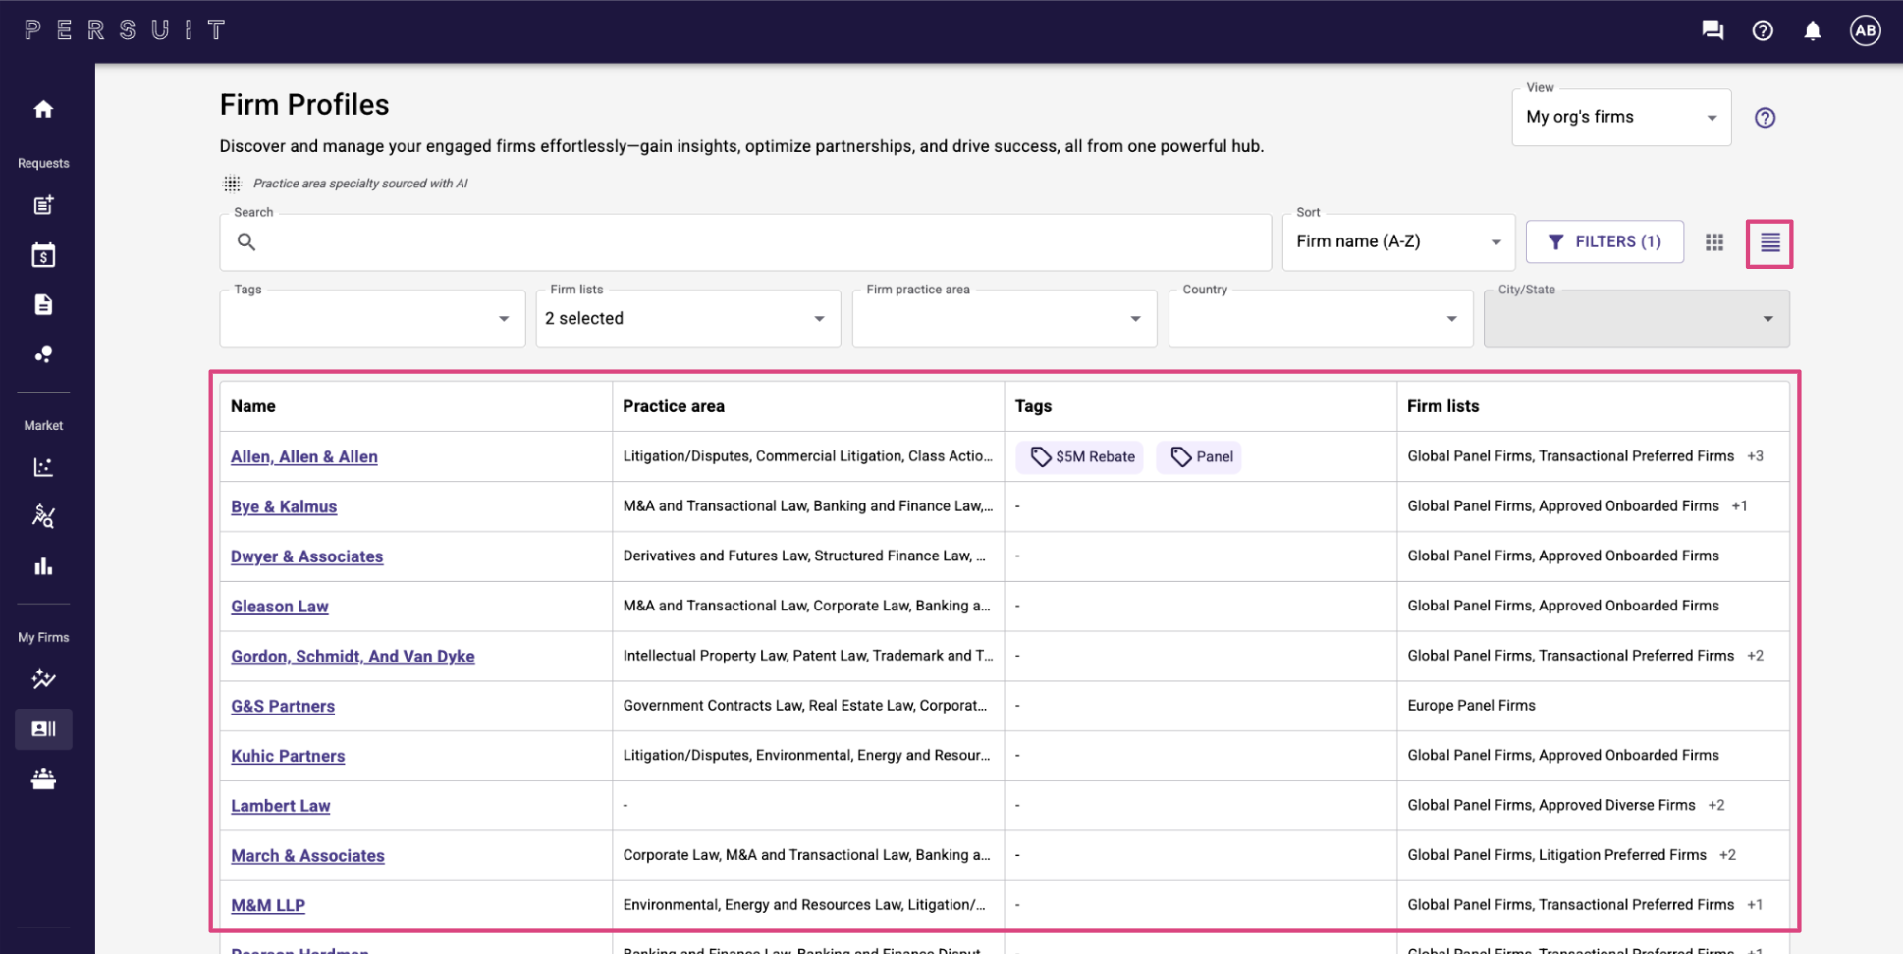Open the bar chart icon under Market
1903x954 pixels.
(43, 566)
